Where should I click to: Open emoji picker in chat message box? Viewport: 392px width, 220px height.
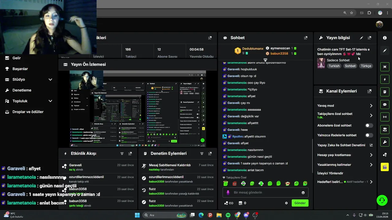coord(303,193)
